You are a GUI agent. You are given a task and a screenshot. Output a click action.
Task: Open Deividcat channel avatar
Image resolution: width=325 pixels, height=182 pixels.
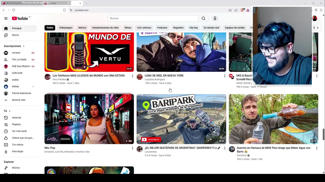coord(232,149)
